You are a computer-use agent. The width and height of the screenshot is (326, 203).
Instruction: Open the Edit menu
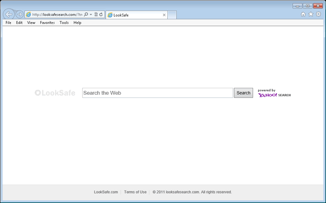pos(19,22)
